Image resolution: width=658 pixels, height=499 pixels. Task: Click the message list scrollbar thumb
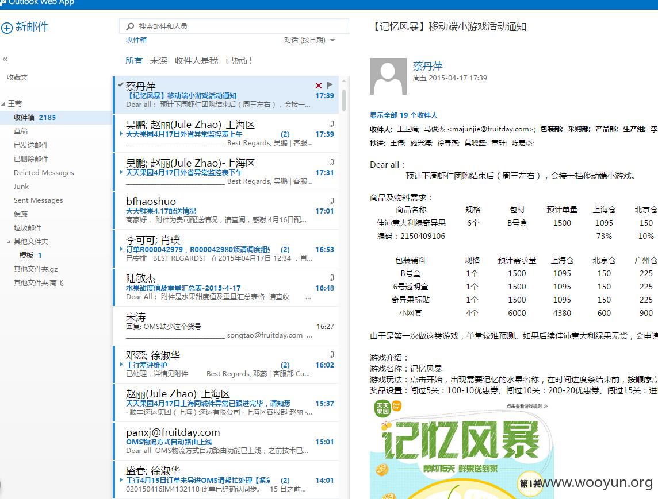coord(344,100)
